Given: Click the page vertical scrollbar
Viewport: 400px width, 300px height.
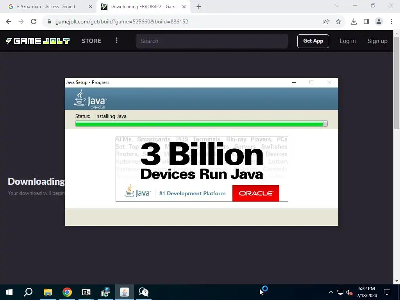Looking at the screenshot, I should point(396,82).
